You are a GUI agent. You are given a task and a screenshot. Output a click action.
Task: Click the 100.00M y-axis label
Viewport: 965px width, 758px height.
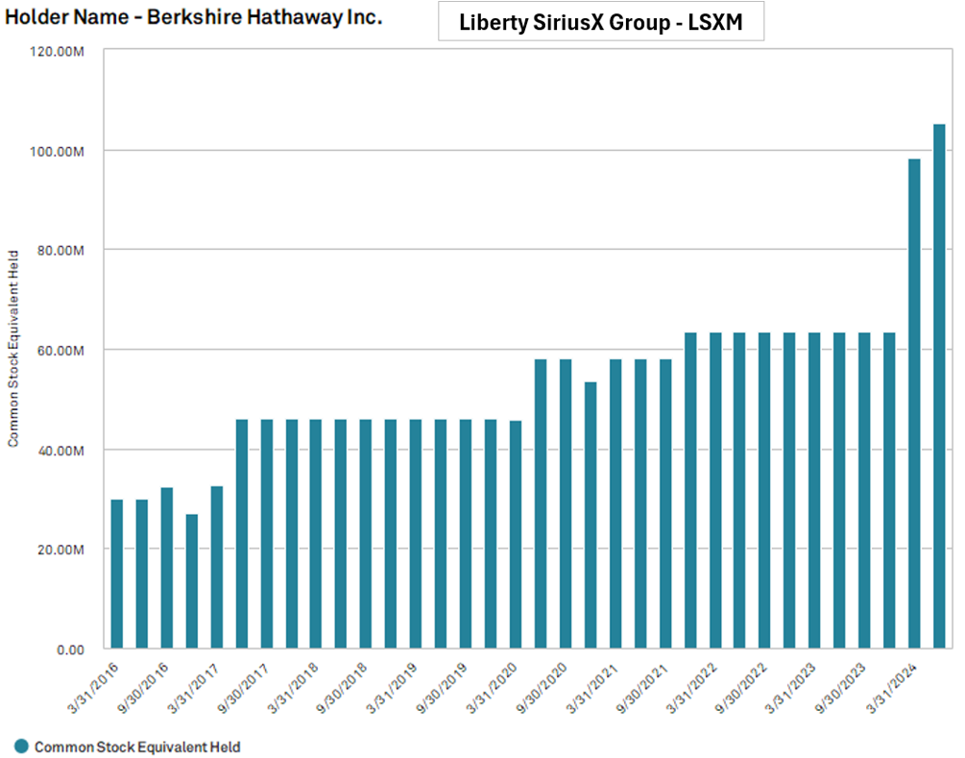pyautogui.click(x=57, y=152)
